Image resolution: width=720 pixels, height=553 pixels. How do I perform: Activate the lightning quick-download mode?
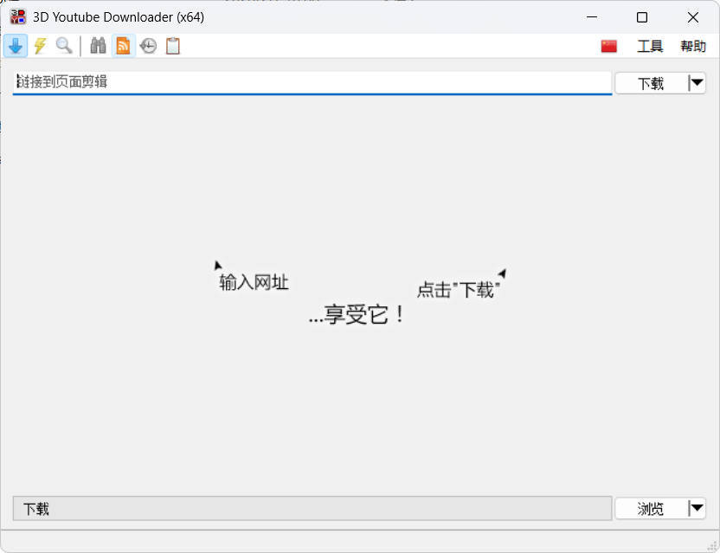point(40,45)
